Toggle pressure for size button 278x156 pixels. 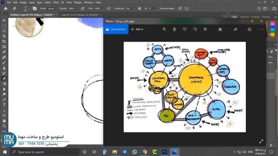[x=180, y=9]
